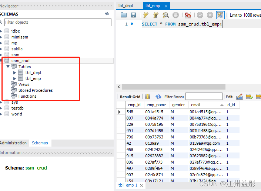Viewport: 261px width, 191px height.
Task: Click cell with emp_name 0139a9
Action: point(157,143)
